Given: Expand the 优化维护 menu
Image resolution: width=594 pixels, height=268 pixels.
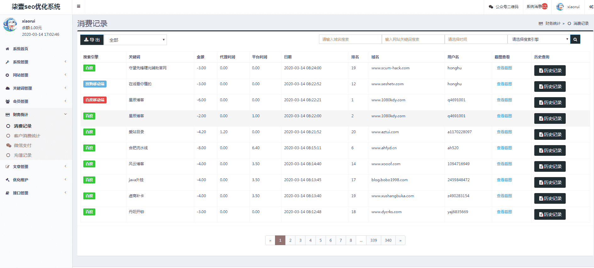Looking at the screenshot, I should [20, 180].
